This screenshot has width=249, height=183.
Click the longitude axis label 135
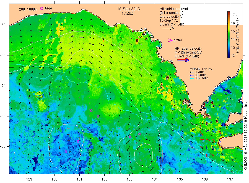180,179
